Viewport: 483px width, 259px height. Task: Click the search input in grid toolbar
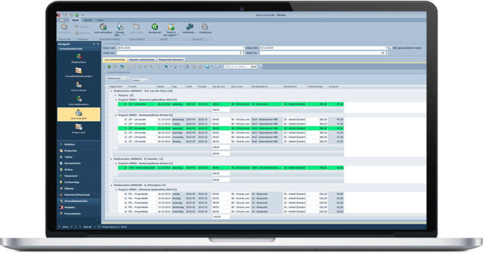(x=236, y=66)
